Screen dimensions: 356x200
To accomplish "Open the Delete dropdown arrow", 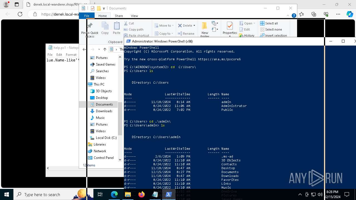I will pos(194,26).
